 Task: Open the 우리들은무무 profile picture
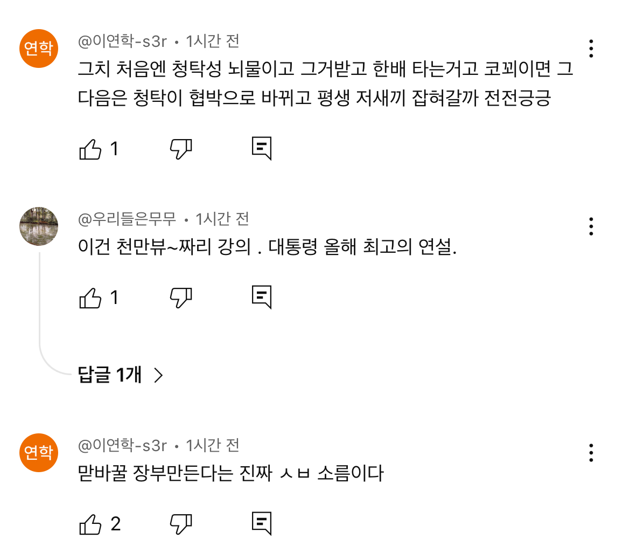click(x=39, y=226)
